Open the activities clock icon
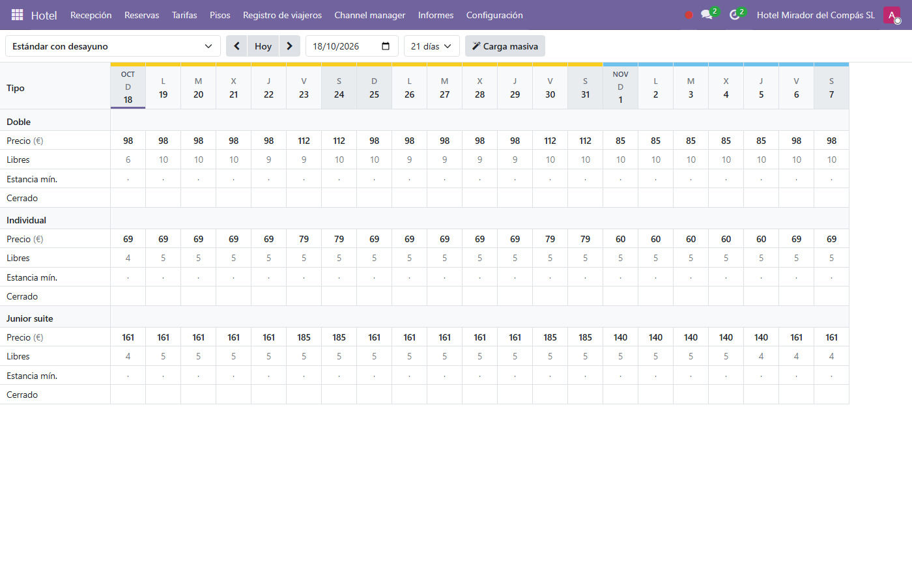 (x=735, y=14)
